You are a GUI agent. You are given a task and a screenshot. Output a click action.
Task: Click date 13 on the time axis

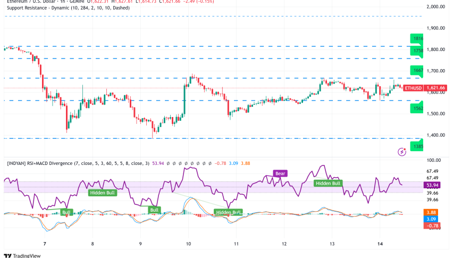[332, 244]
